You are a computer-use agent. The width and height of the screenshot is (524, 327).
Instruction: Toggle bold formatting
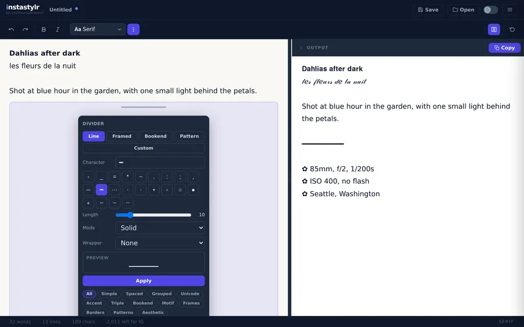(x=44, y=30)
